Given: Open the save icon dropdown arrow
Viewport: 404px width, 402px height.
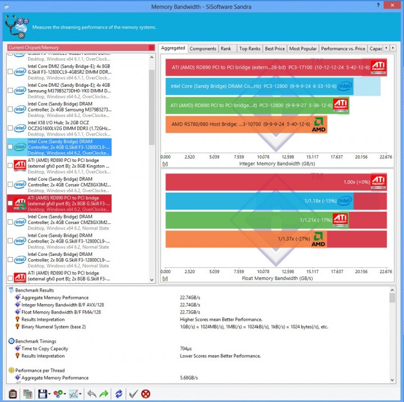Looking at the screenshot, I should (x=49, y=394).
